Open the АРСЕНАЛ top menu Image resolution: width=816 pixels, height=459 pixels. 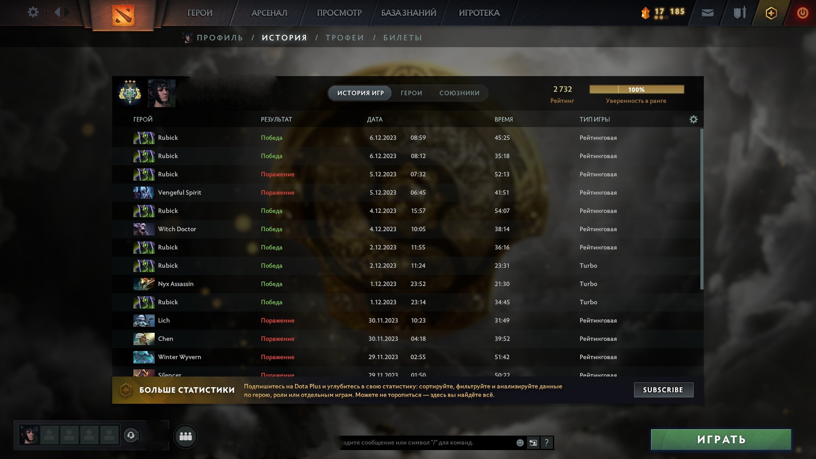coord(269,13)
